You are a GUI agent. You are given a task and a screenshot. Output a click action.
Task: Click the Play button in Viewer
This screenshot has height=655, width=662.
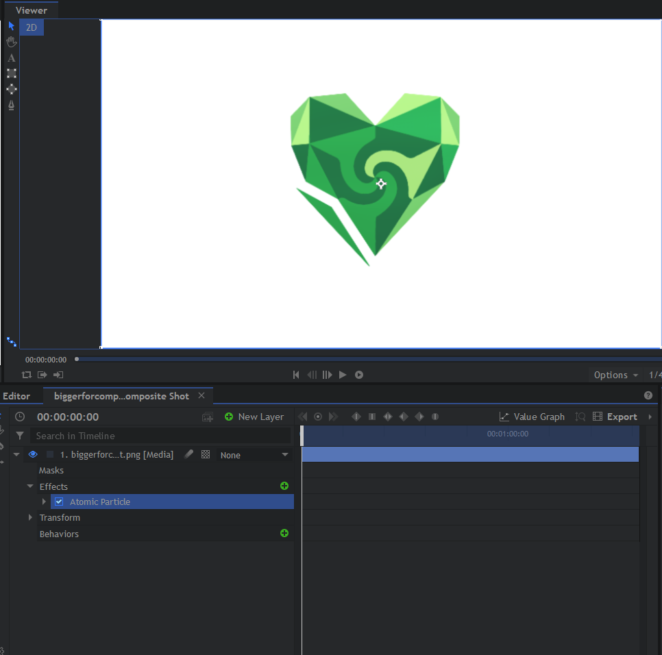click(343, 375)
